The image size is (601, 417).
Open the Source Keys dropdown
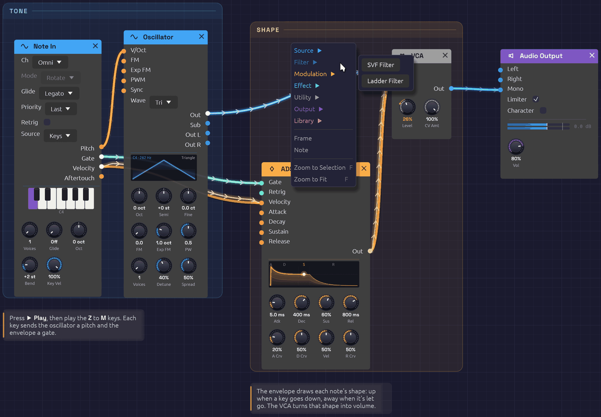click(x=60, y=136)
